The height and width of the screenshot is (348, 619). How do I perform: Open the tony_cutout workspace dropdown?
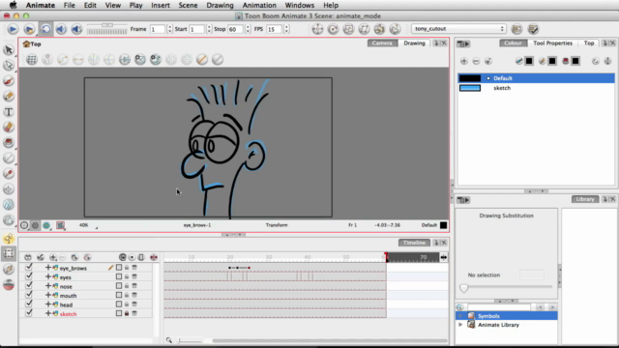click(458, 29)
